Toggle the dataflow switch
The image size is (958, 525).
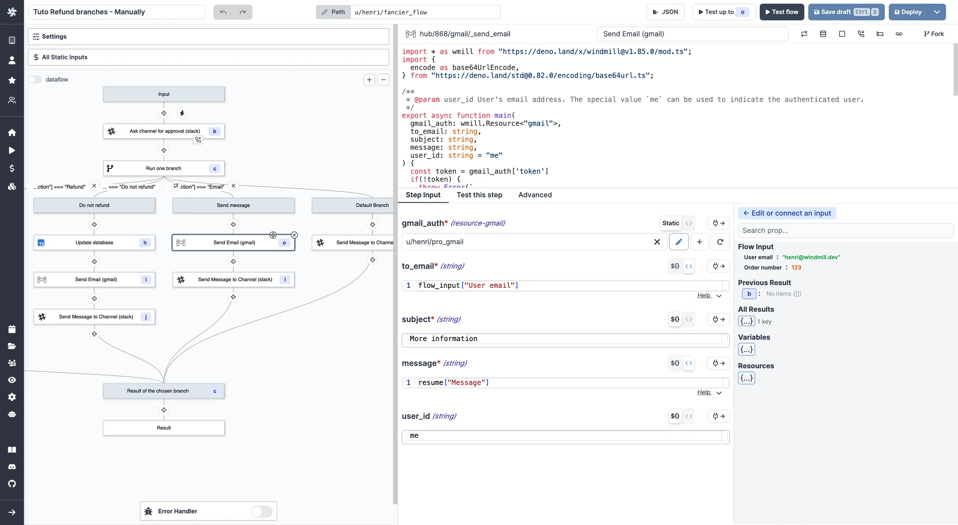point(35,80)
